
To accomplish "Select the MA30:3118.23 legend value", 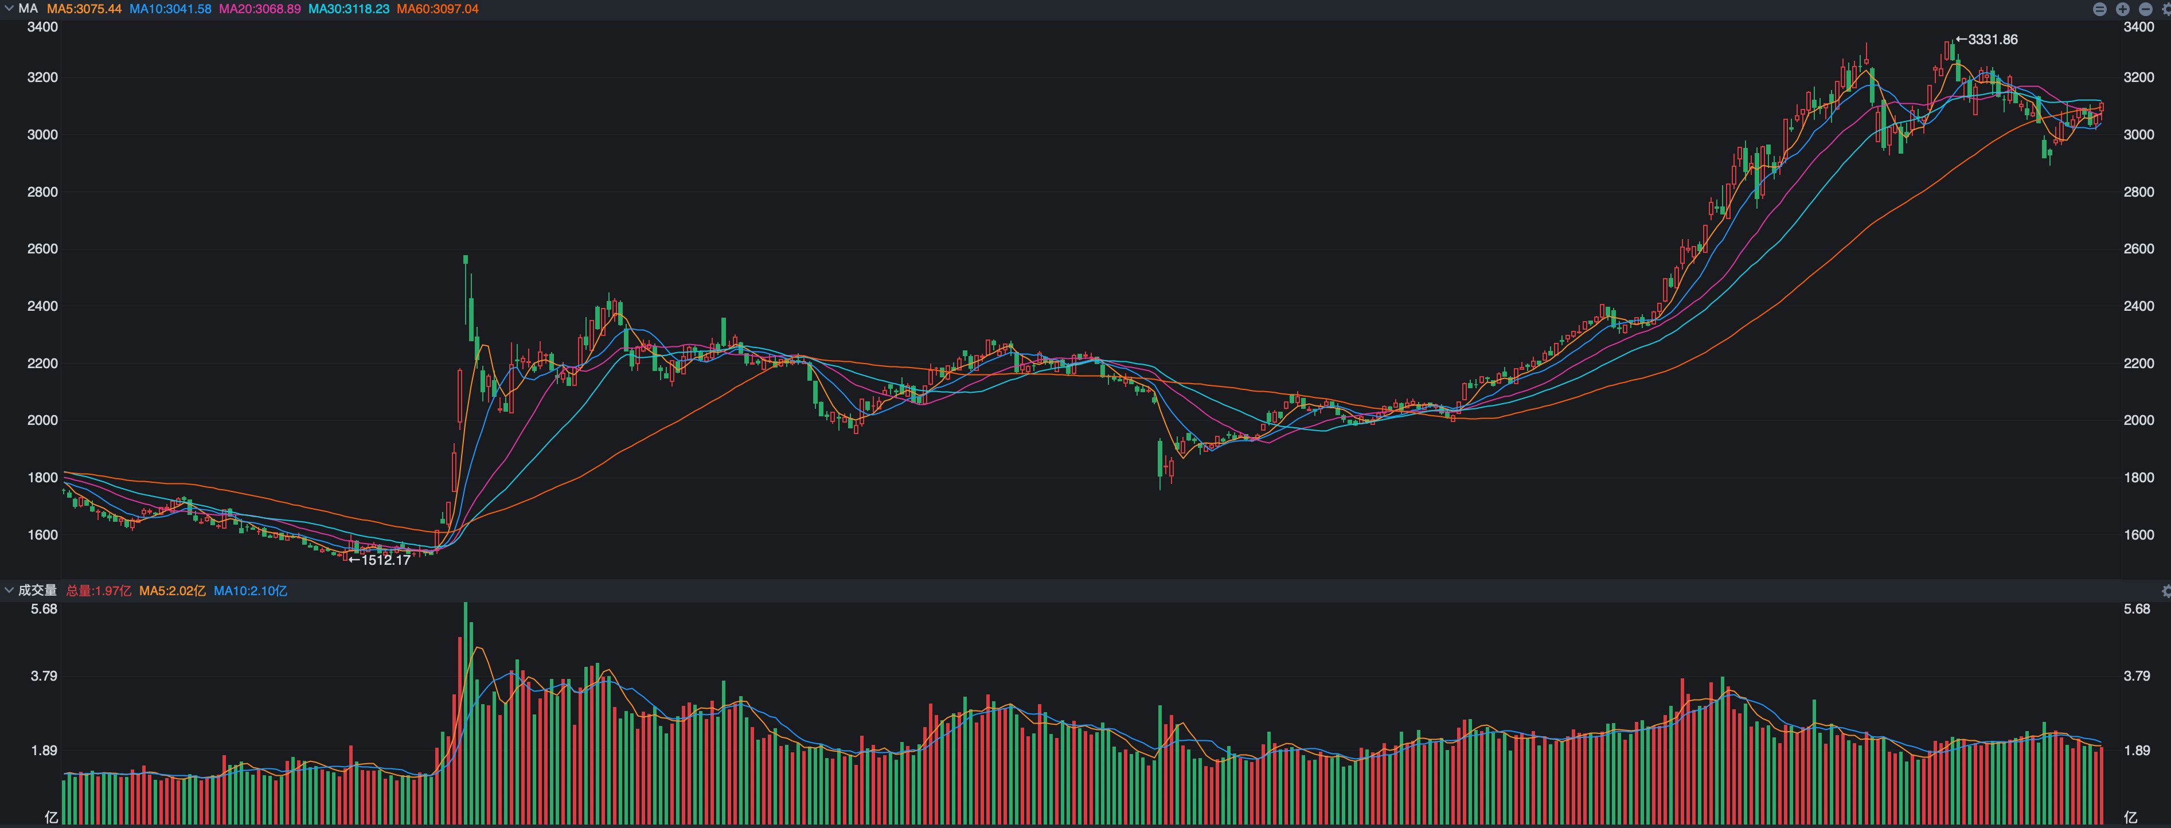I will pyautogui.click(x=349, y=9).
